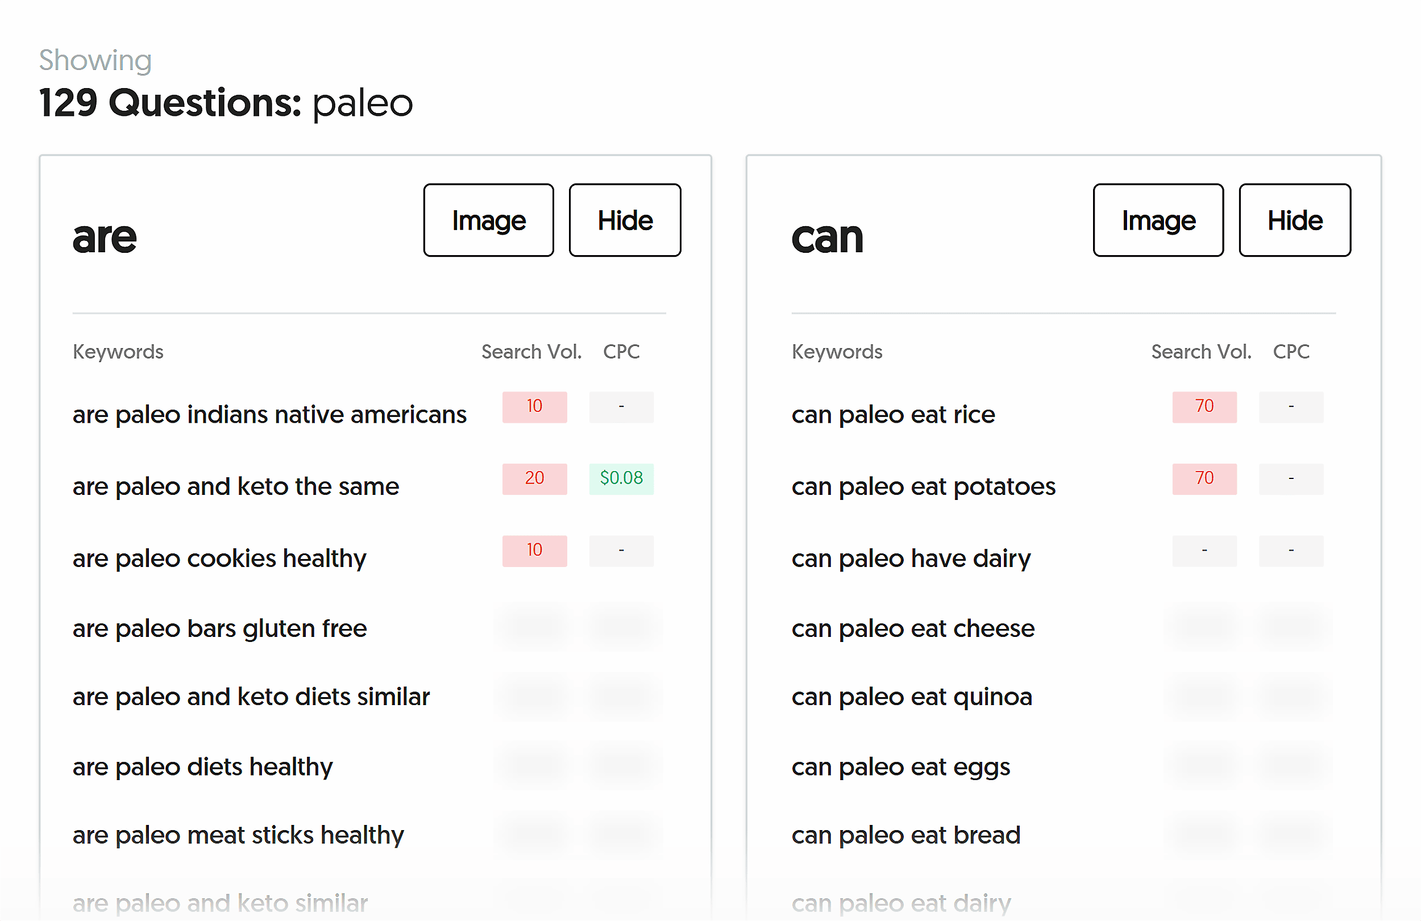The height and width of the screenshot is (921, 1421).
Task: Select 'are paleo diets healthy'
Action: pos(202,766)
